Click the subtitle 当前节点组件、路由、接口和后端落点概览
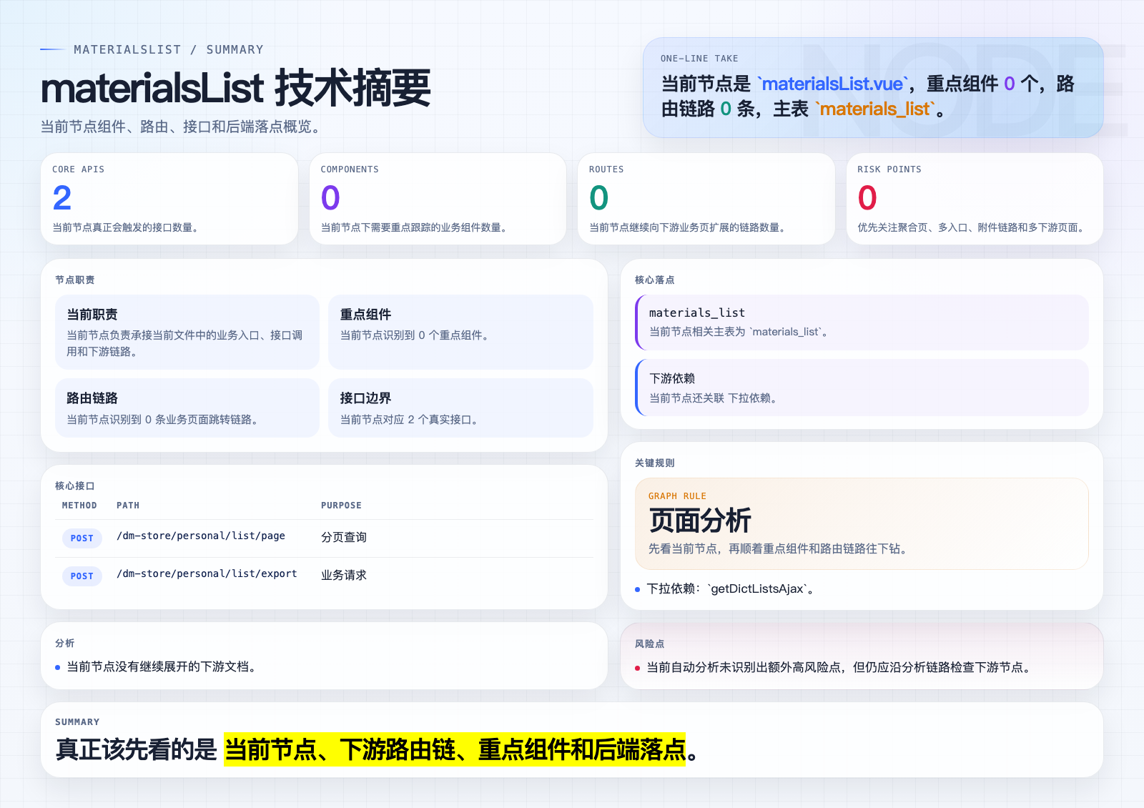Image resolution: width=1144 pixels, height=808 pixels. pyautogui.click(x=183, y=127)
